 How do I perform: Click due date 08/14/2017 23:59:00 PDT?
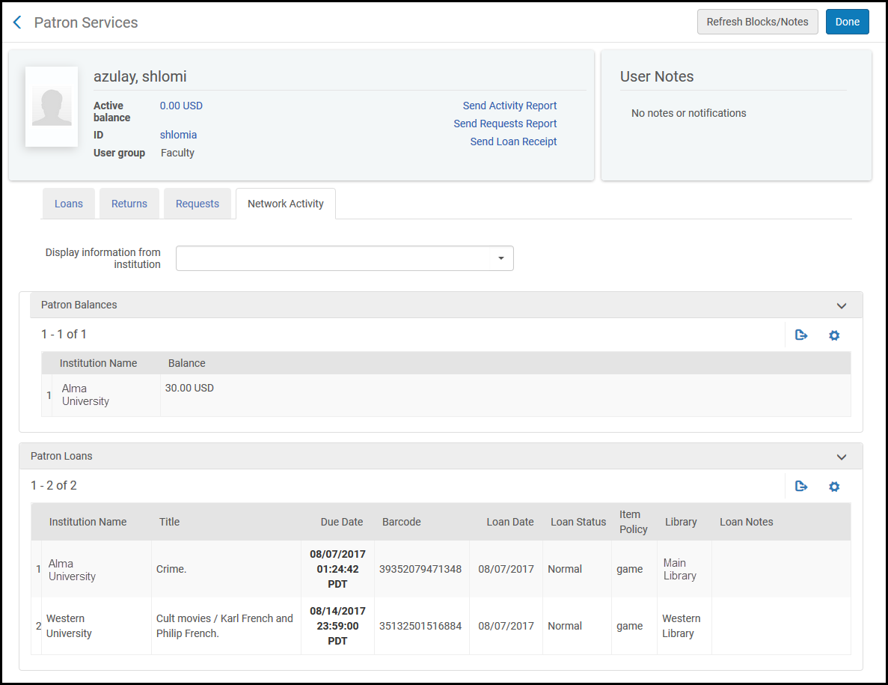[337, 626]
